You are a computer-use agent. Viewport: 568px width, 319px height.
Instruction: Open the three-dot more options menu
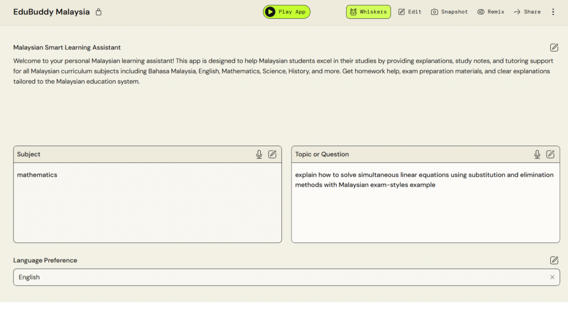click(553, 12)
